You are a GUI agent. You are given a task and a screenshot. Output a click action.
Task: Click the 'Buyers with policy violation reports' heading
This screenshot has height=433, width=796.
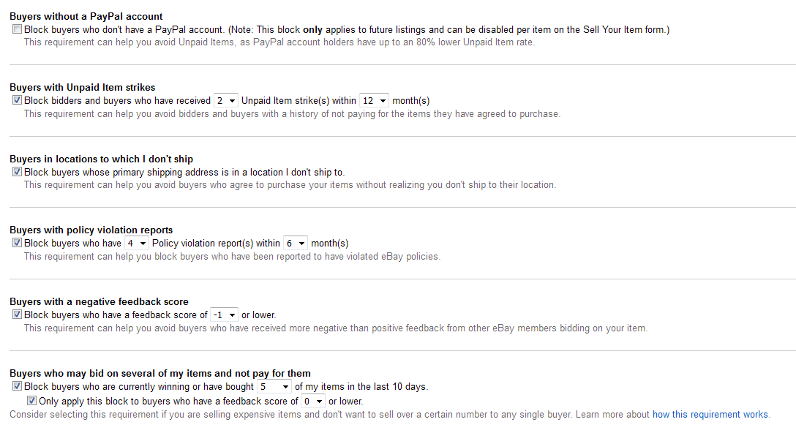pos(91,230)
